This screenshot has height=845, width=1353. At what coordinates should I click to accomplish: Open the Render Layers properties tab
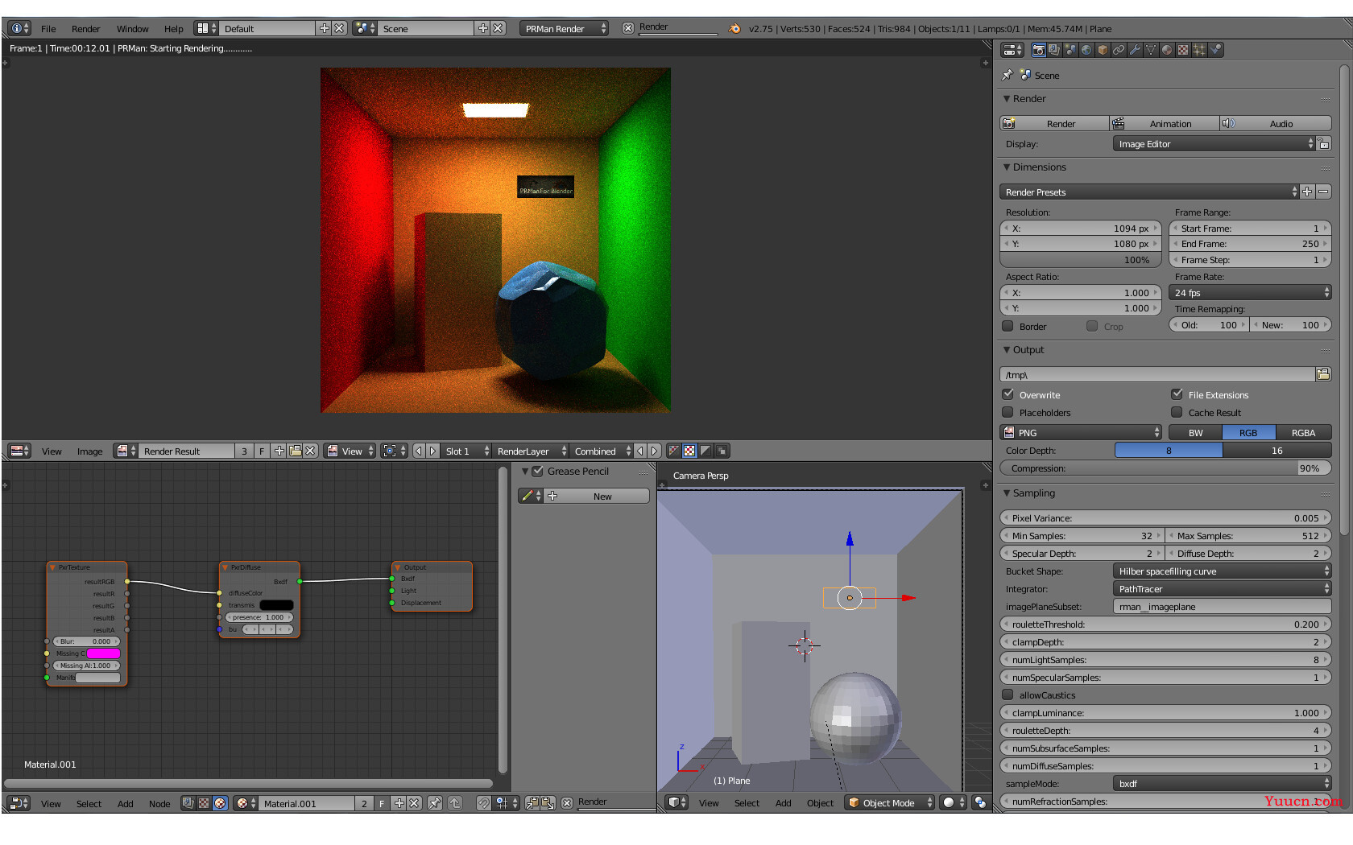pos(1054,50)
